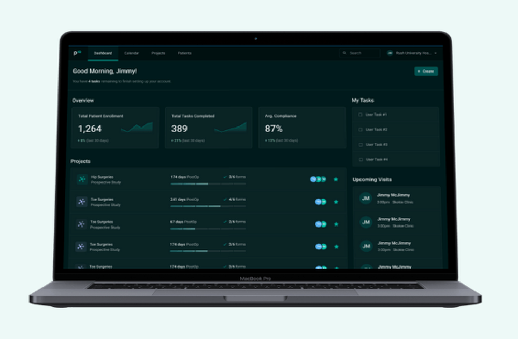This screenshot has width=518, height=339.
Task: Click the 'User Task #1' label
Action: pos(376,115)
